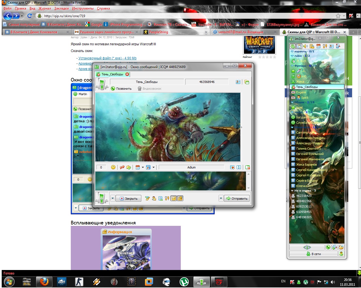Open history calendar icon in contact list toolbar
The image size is (361, 288).
[x=318, y=46]
